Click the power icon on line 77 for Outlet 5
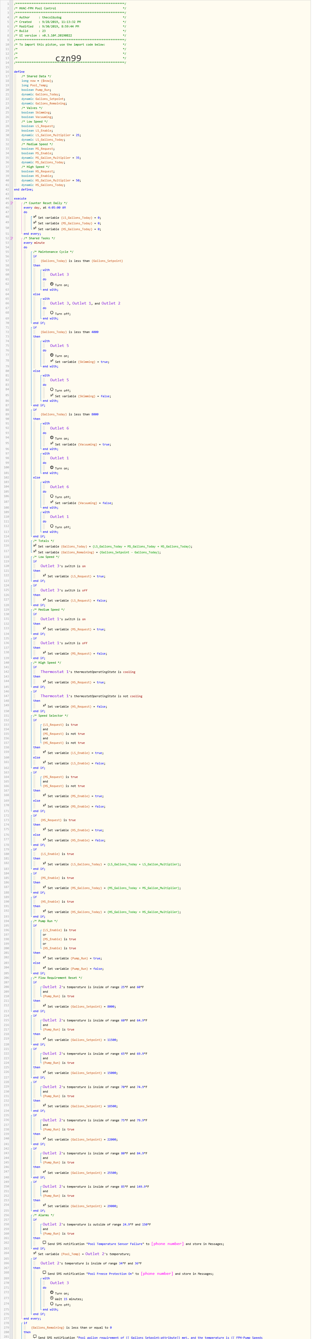The height and width of the screenshot is (1339, 313). point(52,355)
